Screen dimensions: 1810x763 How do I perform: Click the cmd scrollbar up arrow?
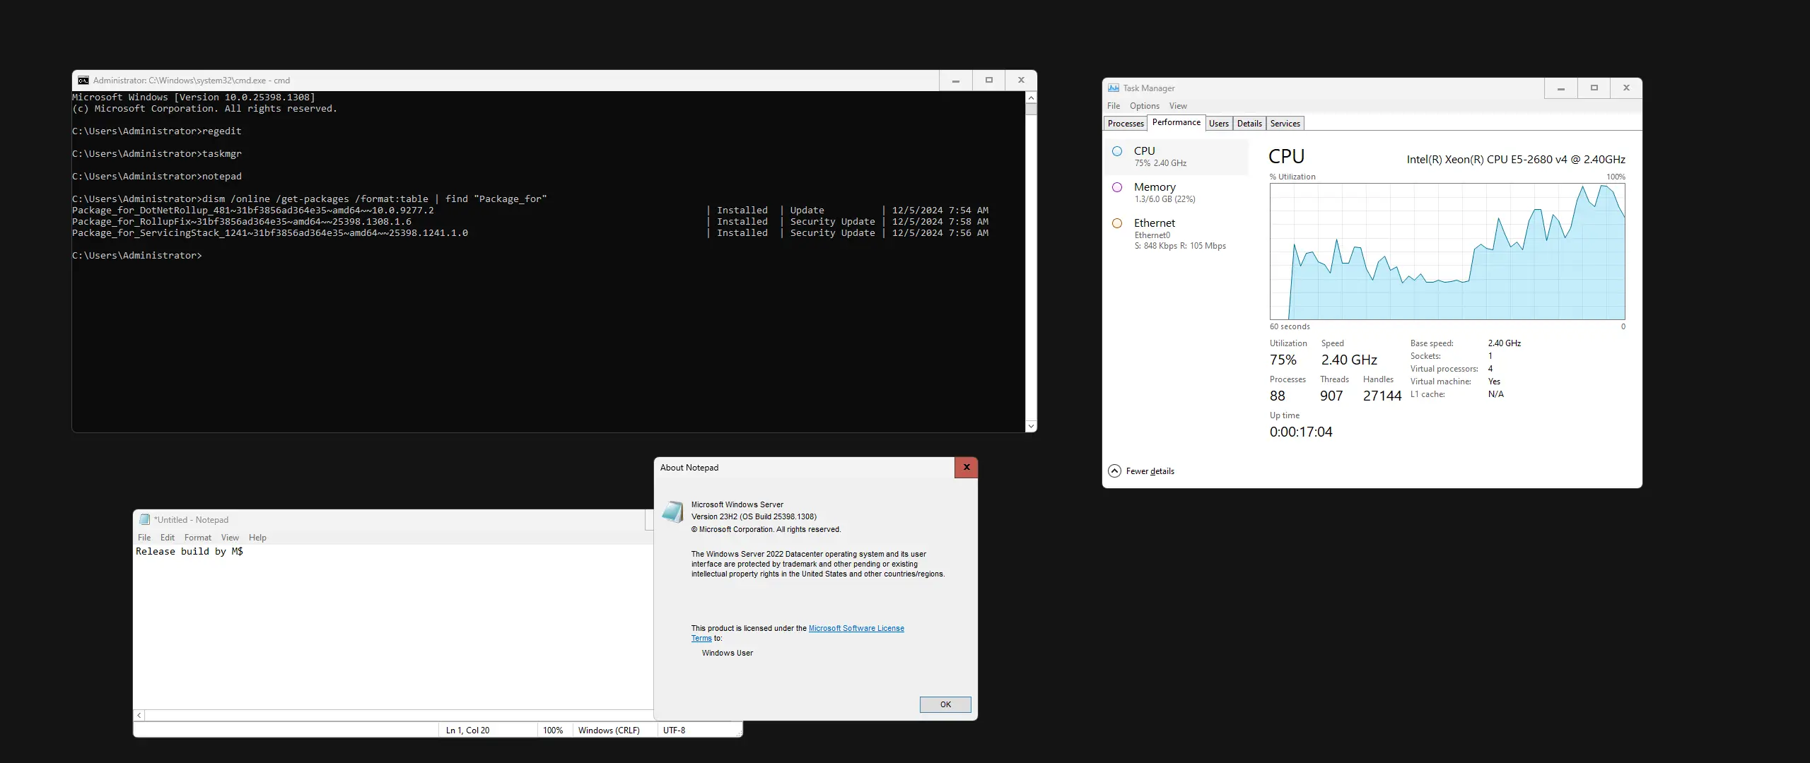[x=1031, y=98]
